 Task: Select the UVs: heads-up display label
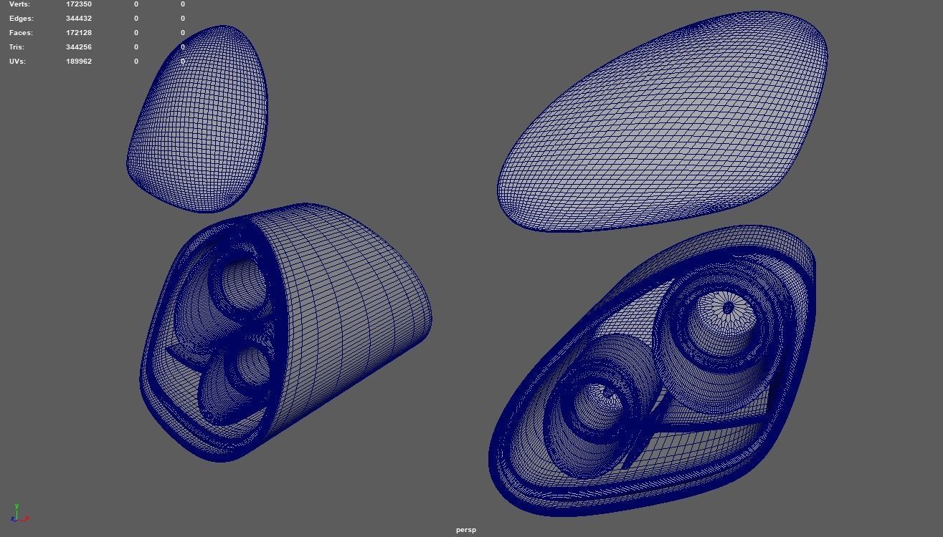click(17, 62)
